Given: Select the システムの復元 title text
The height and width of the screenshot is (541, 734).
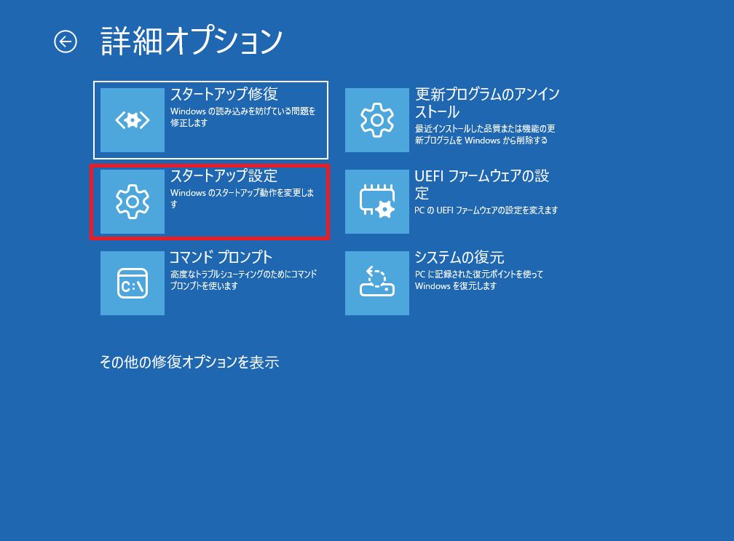Looking at the screenshot, I should coord(459,257).
